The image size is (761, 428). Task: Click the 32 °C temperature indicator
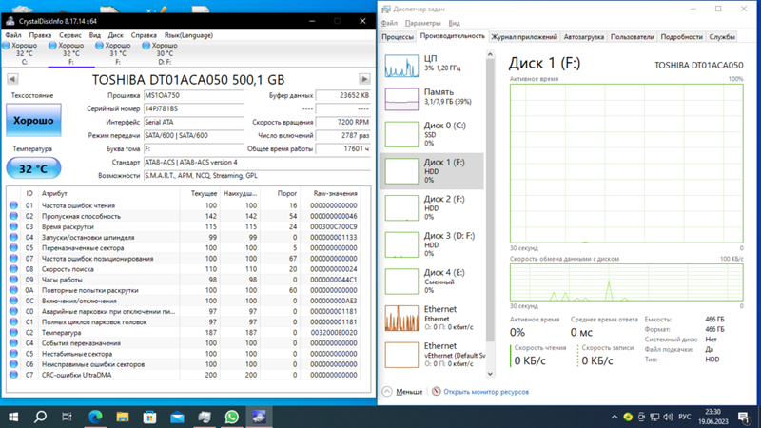click(33, 168)
